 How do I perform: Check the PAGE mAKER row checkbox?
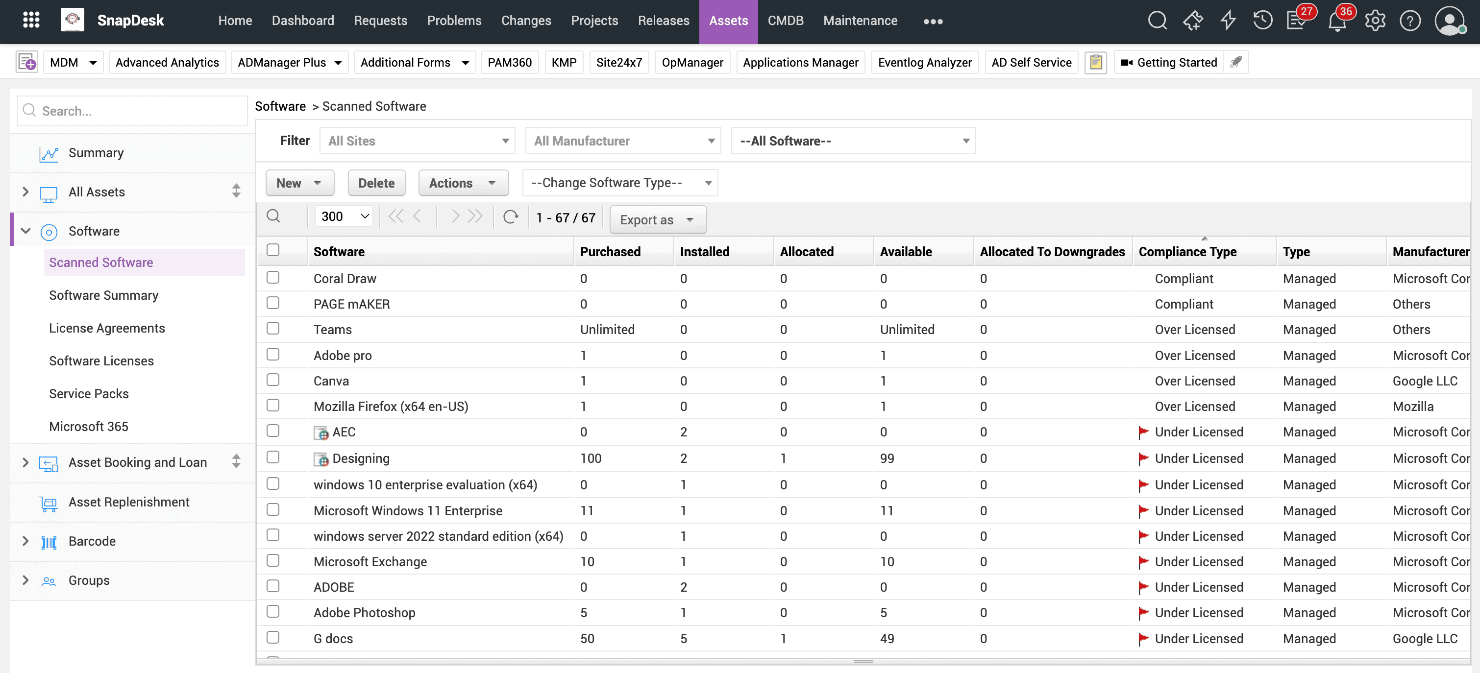pyautogui.click(x=273, y=303)
